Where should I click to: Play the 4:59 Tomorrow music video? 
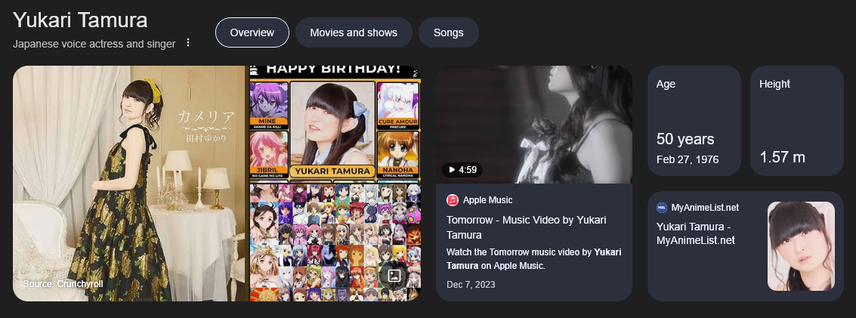(462, 170)
